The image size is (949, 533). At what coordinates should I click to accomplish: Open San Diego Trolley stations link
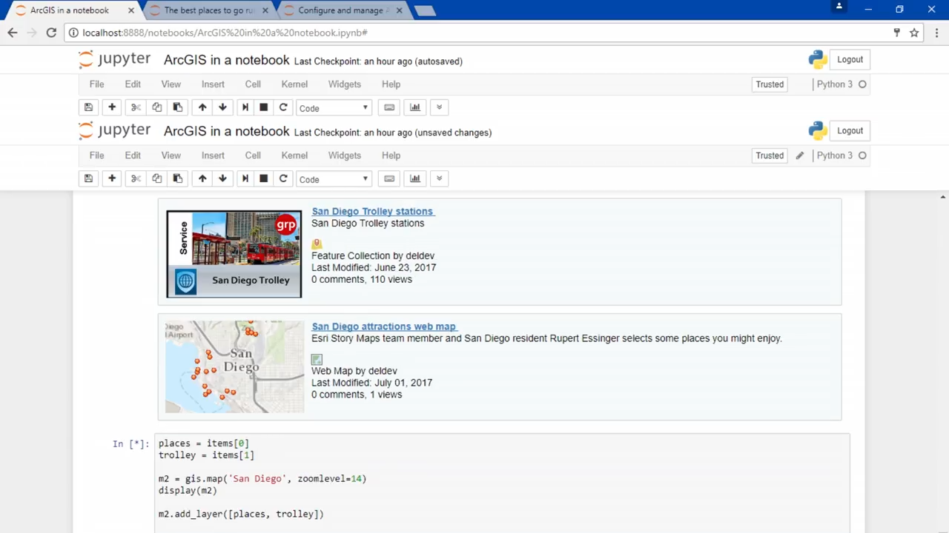coord(372,211)
